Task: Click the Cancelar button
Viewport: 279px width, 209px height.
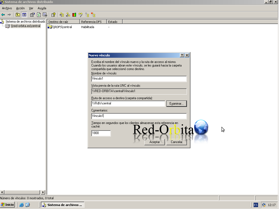Action: (177, 142)
